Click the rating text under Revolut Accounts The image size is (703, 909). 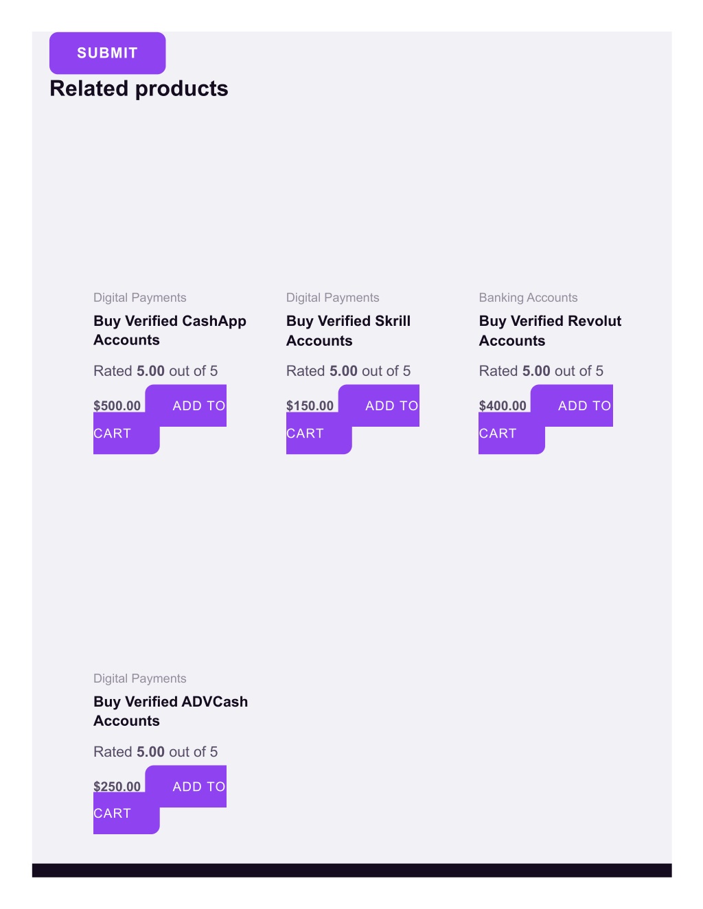click(x=541, y=371)
